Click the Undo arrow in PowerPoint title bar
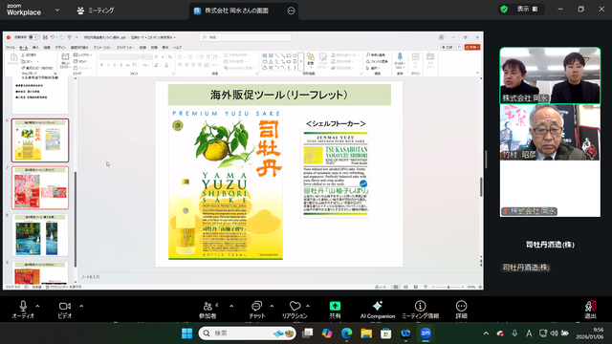Viewport: 612px width, 344px height. [53, 37]
